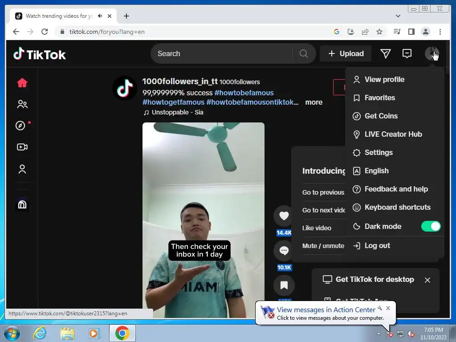Close the TikTok browser tab
The width and height of the screenshot is (456, 342).
pyautogui.click(x=110, y=16)
